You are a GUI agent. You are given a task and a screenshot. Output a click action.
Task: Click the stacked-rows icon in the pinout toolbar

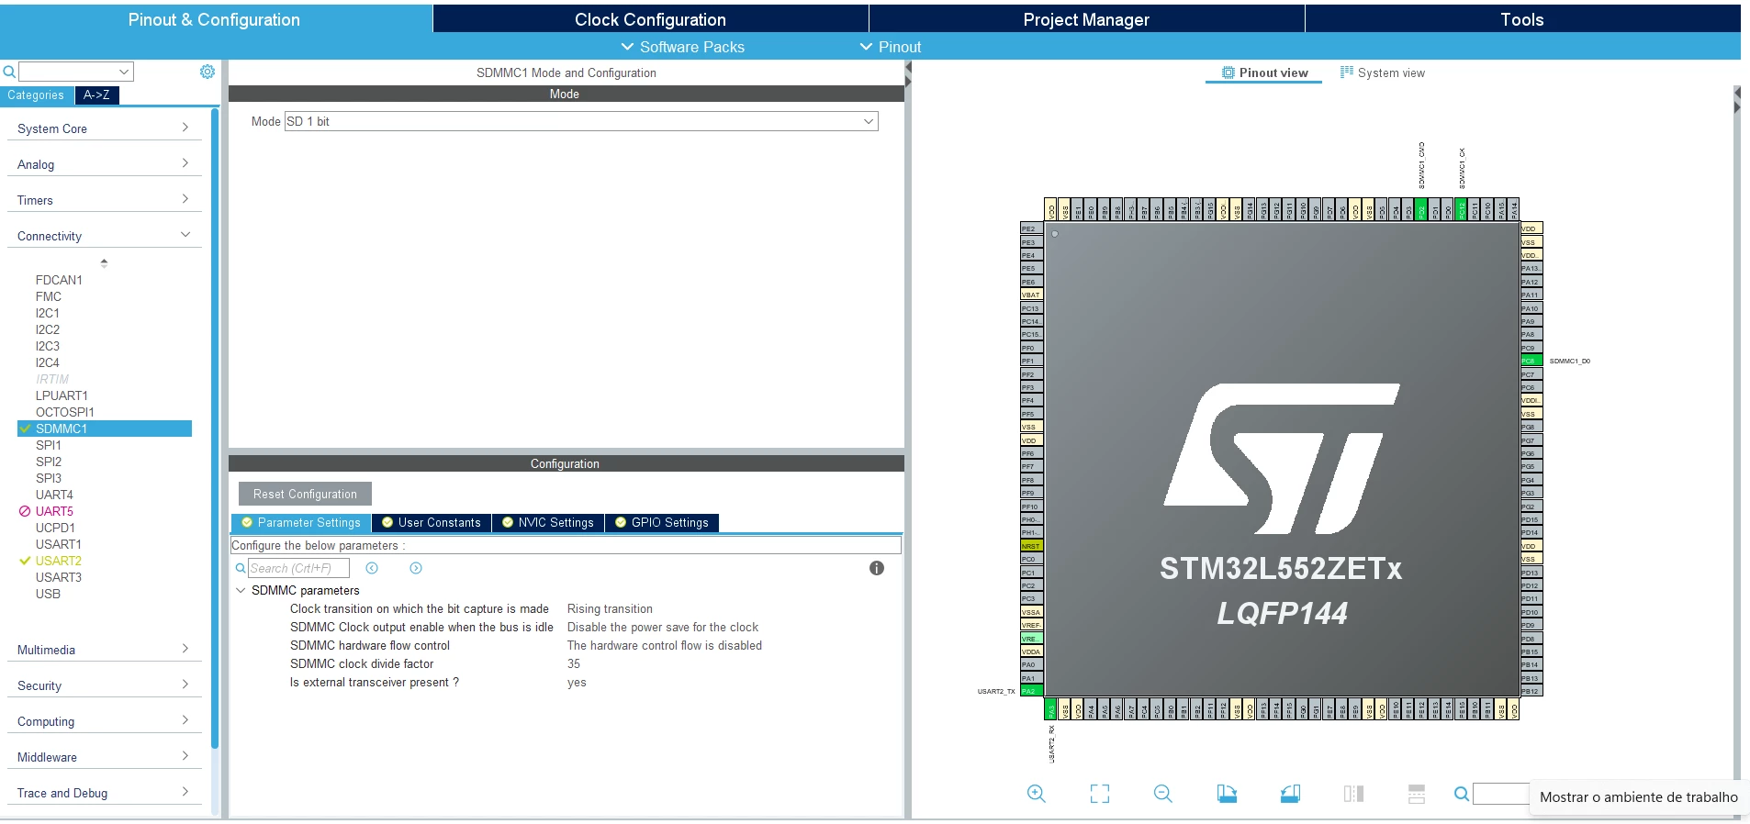(1417, 794)
